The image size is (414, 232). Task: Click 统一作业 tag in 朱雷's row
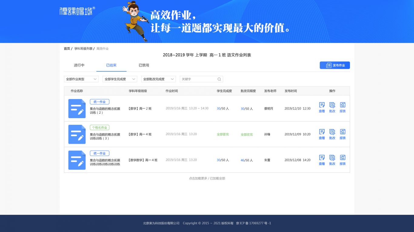(99, 153)
